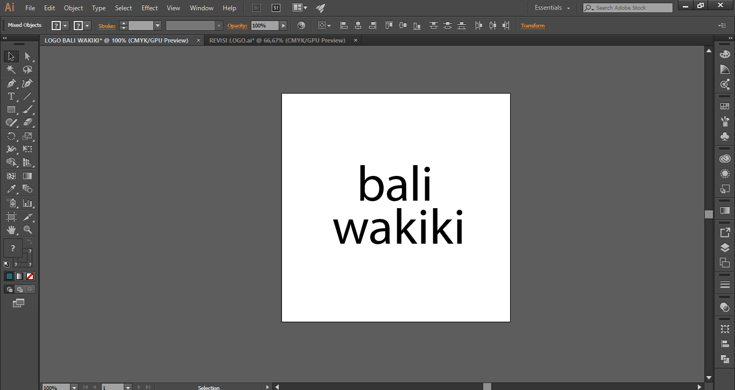Viewport: 735px width, 390px height.
Task: Open the File menu
Action: [30, 8]
